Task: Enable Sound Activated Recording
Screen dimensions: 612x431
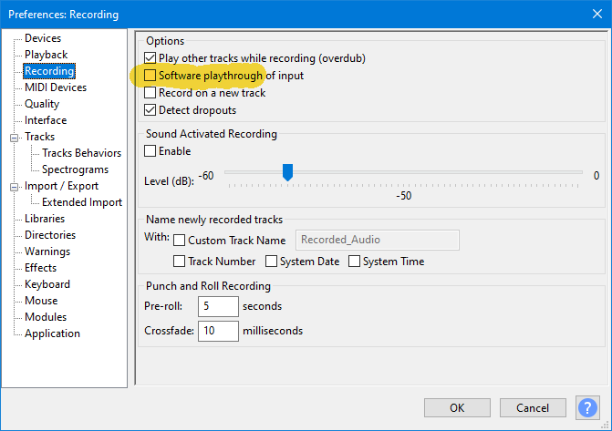Action: pyautogui.click(x=151, y=151)
